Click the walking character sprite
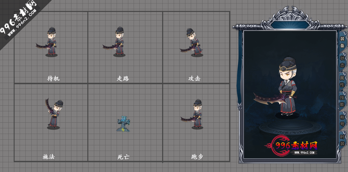This screenshot has width=348, height=172. tap(114, 42)
